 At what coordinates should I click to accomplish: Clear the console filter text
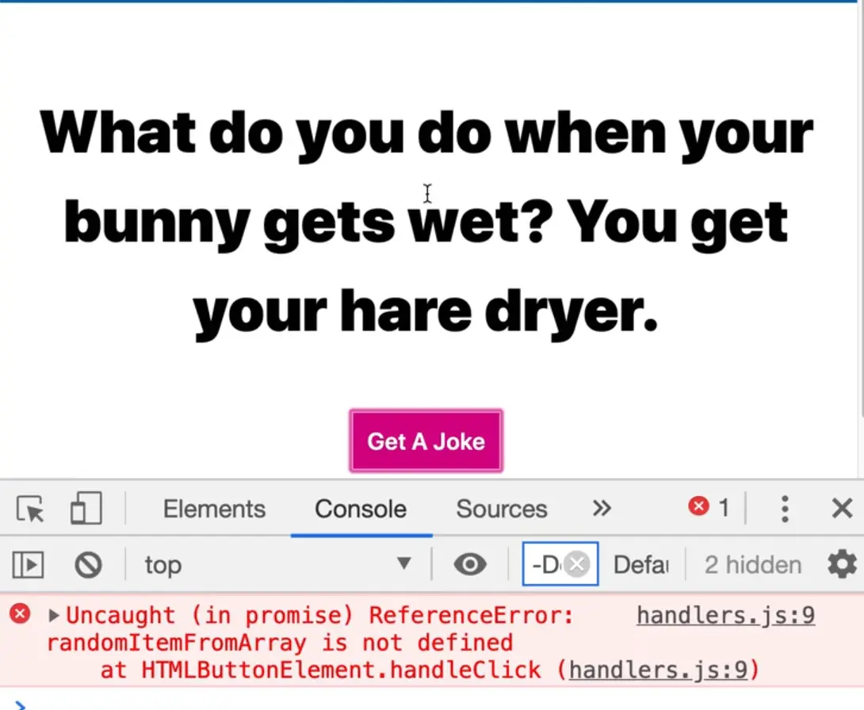[579, 565]
